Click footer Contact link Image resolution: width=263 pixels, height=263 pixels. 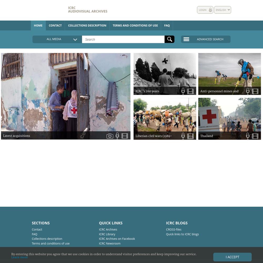coord(37,229)
